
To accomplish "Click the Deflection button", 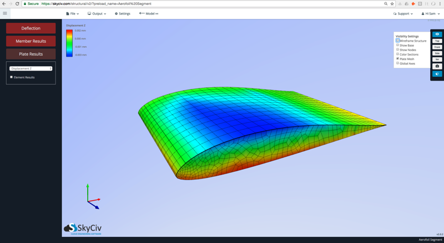I will click(x=31, y=28).
